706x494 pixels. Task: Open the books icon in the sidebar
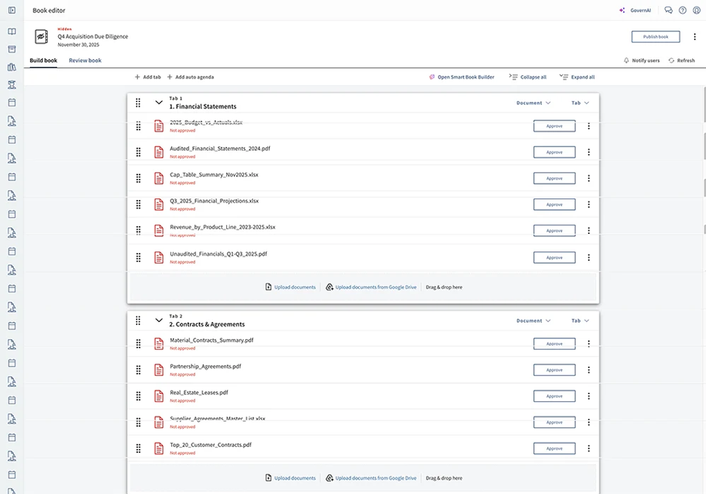click(12, 31)
